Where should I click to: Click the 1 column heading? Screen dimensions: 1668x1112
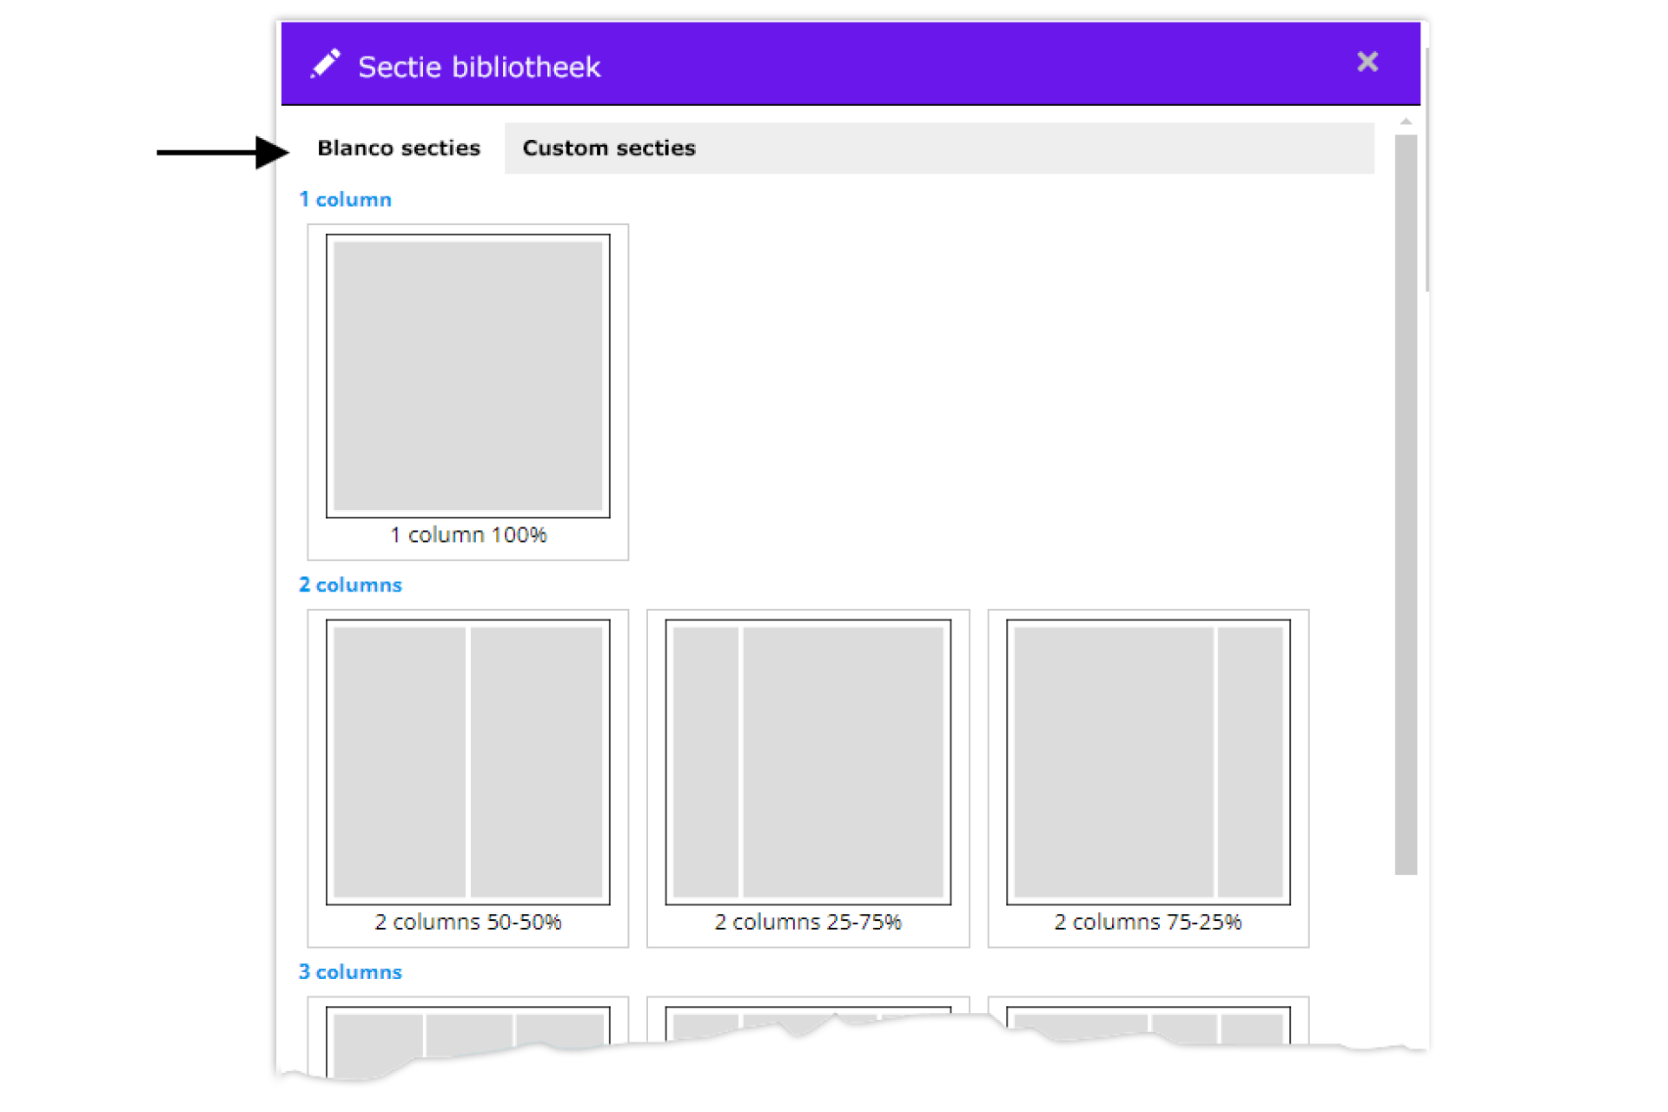coord(345,200)
